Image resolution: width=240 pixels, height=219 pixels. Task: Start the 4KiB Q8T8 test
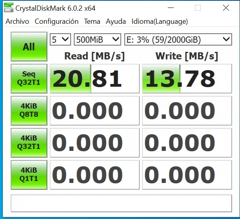[x=29, y=110]
